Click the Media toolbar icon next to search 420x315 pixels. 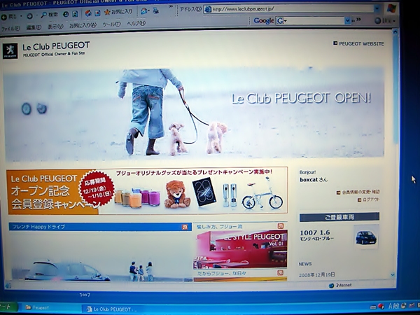(66, 15)
